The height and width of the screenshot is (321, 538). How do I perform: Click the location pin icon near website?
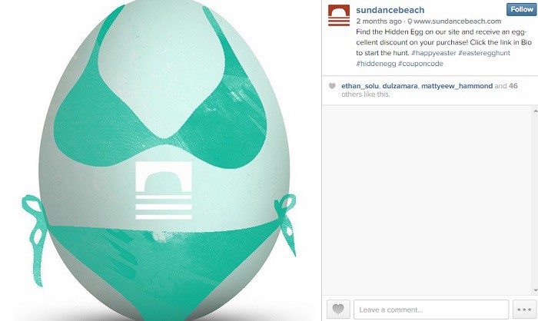tap(410, 22)
